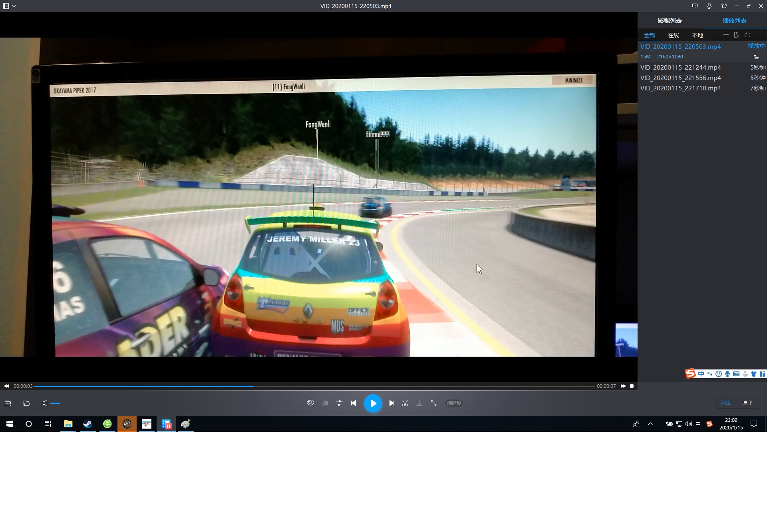Open Sogou toolbox grid icon
Screen dimensions: 767x517
click(762, 374)
